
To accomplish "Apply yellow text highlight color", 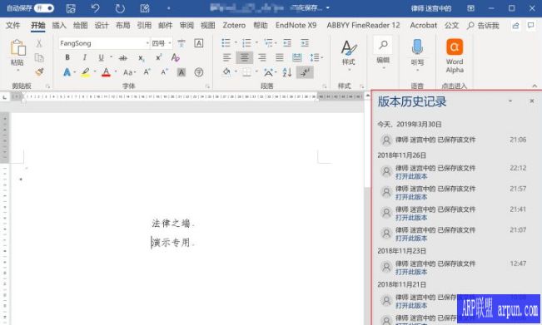I will tap(86, 72).
